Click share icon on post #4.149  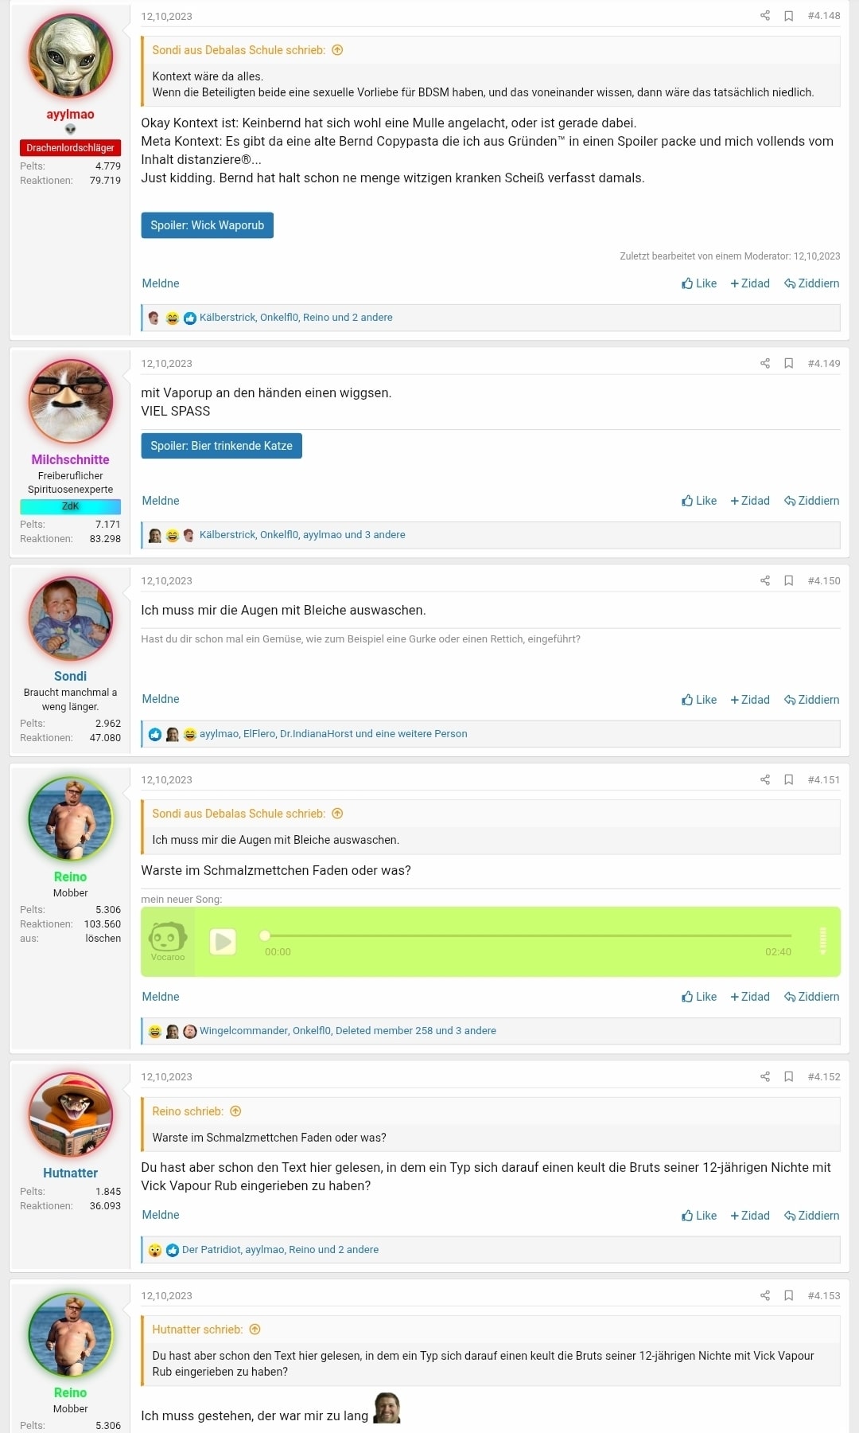click(765, 363)
